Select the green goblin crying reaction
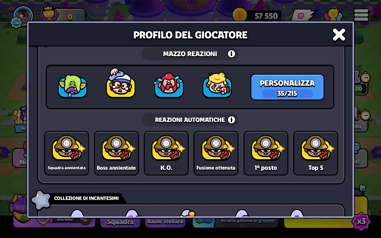The width and height of the screenshot is (381, 238). [x=72, y=86]
